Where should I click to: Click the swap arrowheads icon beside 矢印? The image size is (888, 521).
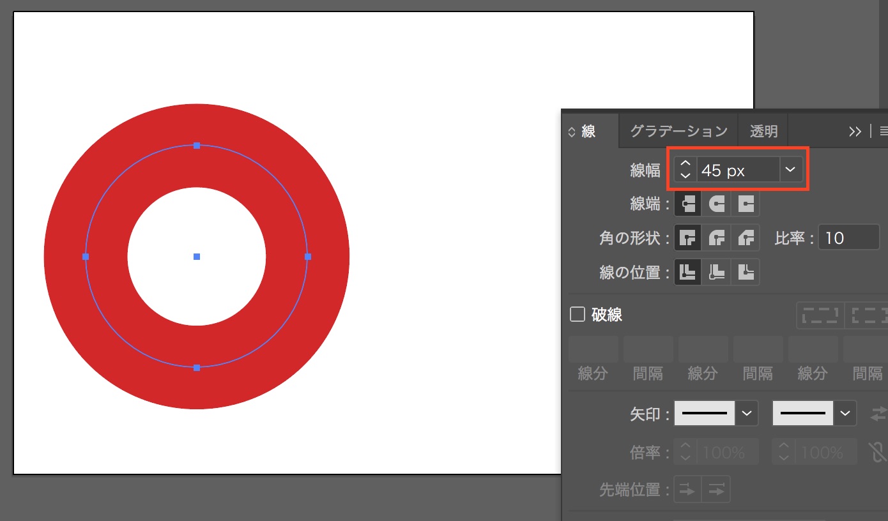coord(878,414)
